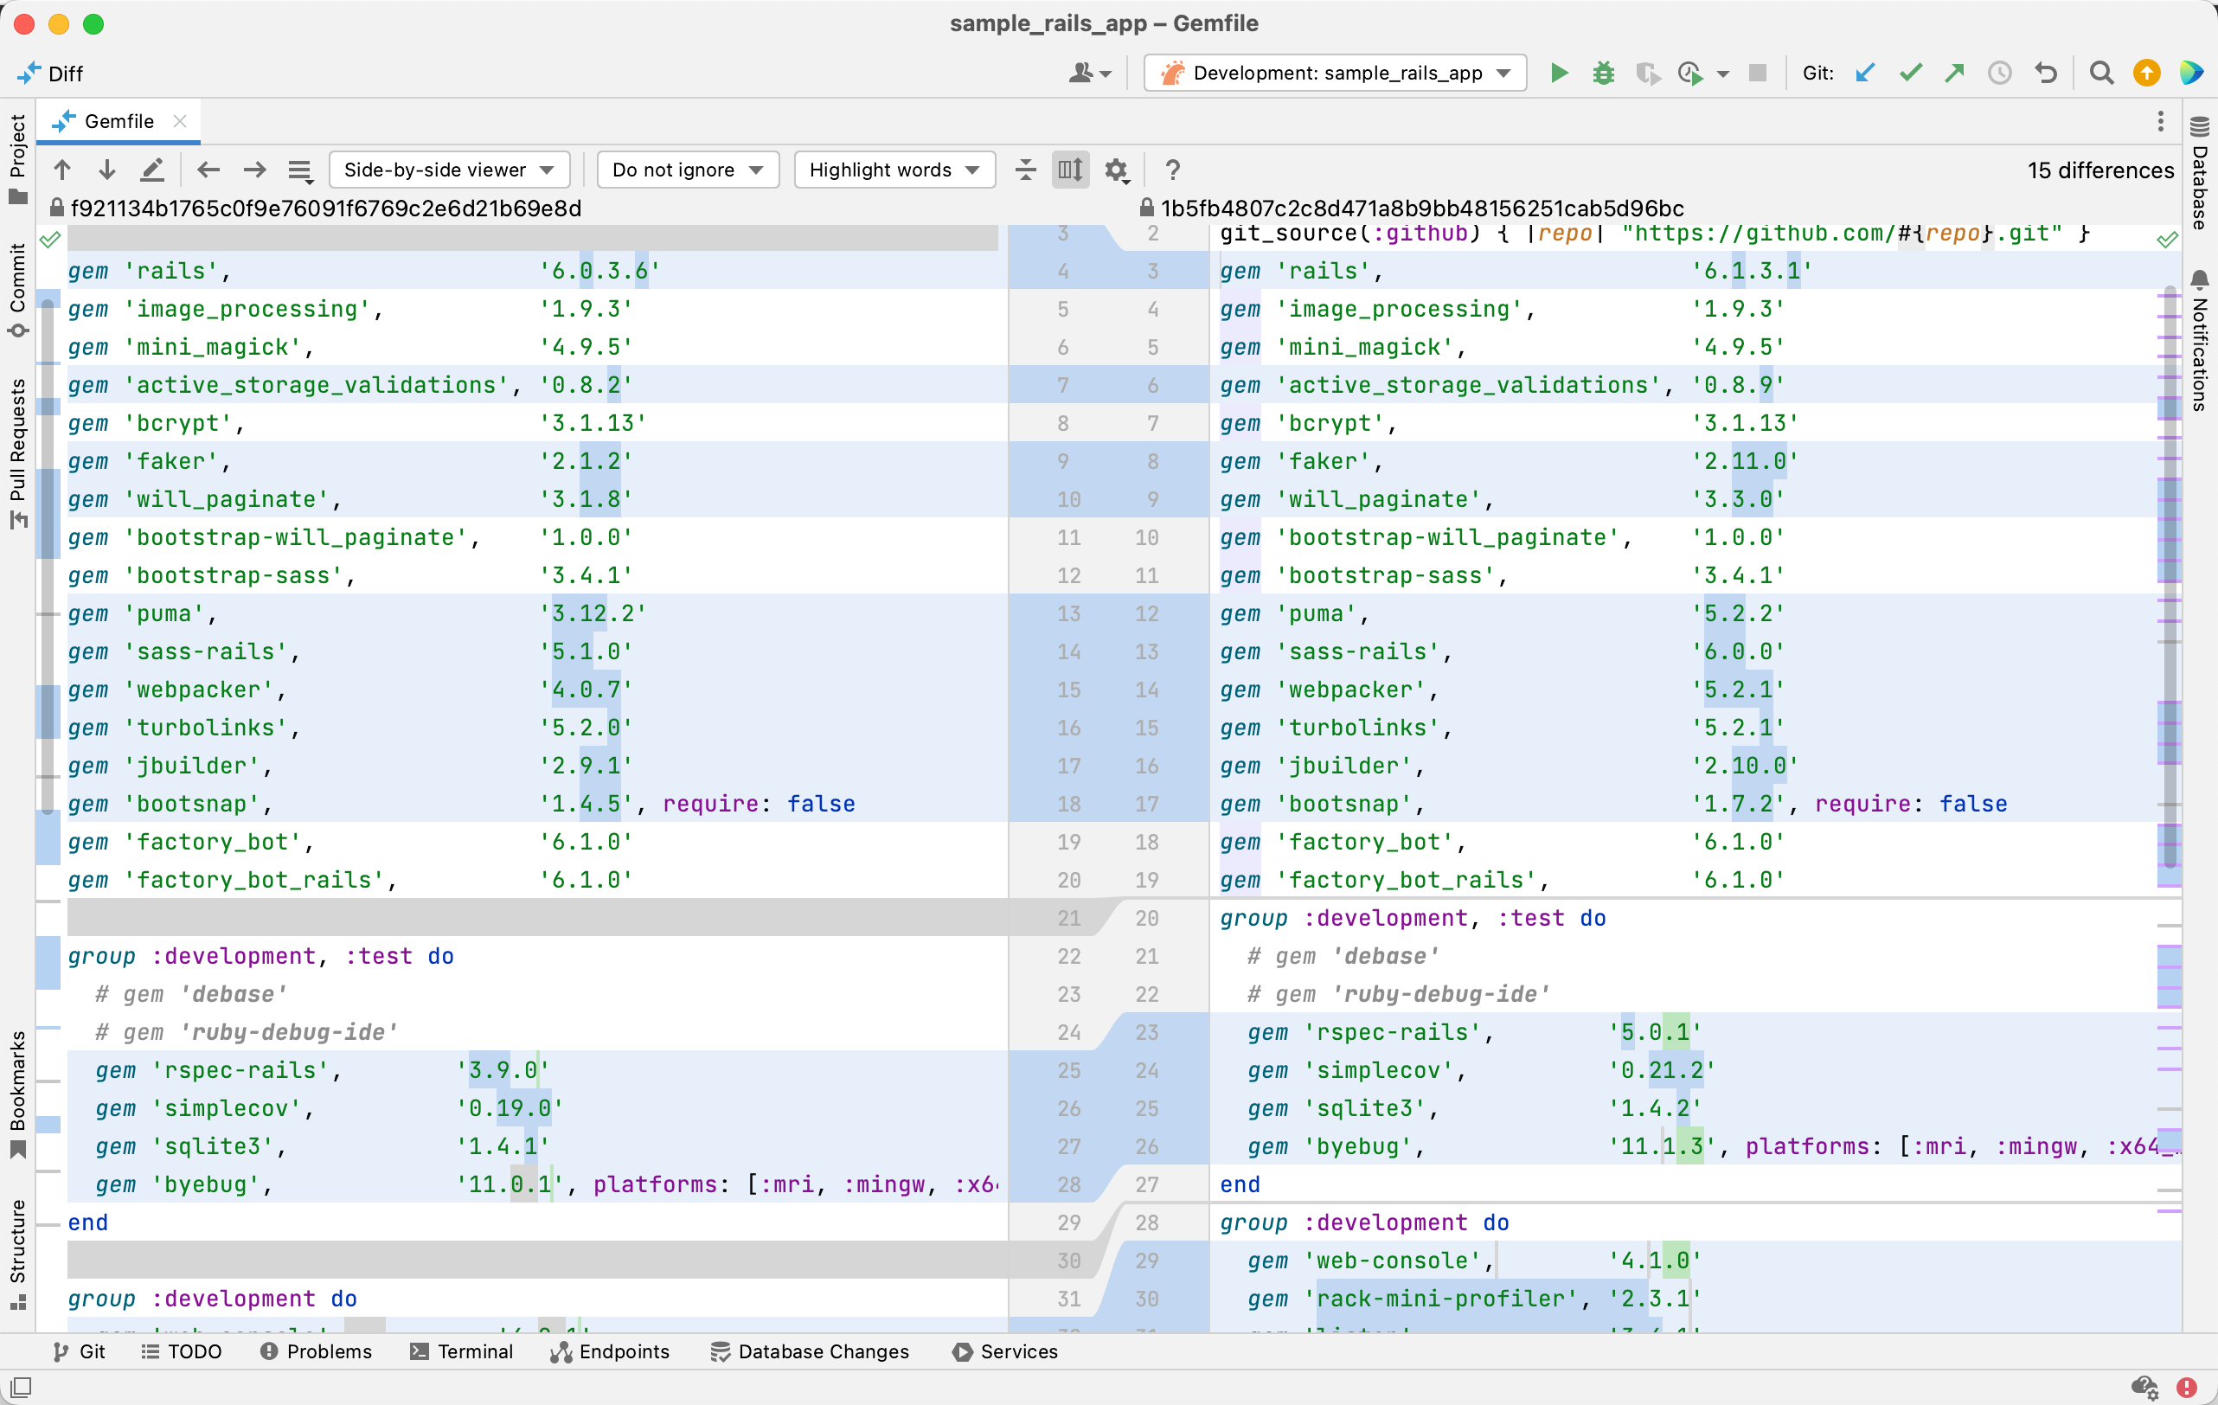Open Development: sample_rails_app run configuration
Screen dimensions: 2218x1405
click(x=1335, y=73)
